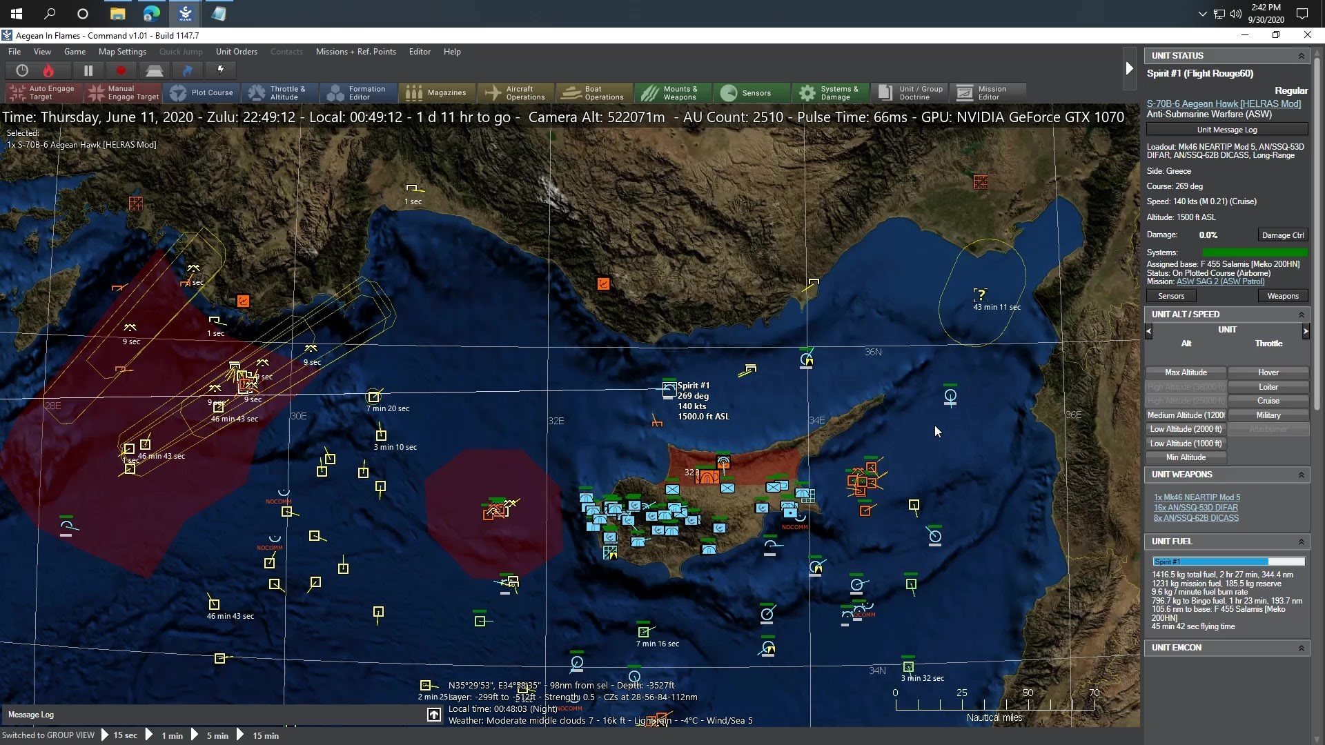This screenshot has width=1325, height=745.
Task: Open the ASW SAG 2 (ASW Patrol) mission link
Action: pos(1220,281)
